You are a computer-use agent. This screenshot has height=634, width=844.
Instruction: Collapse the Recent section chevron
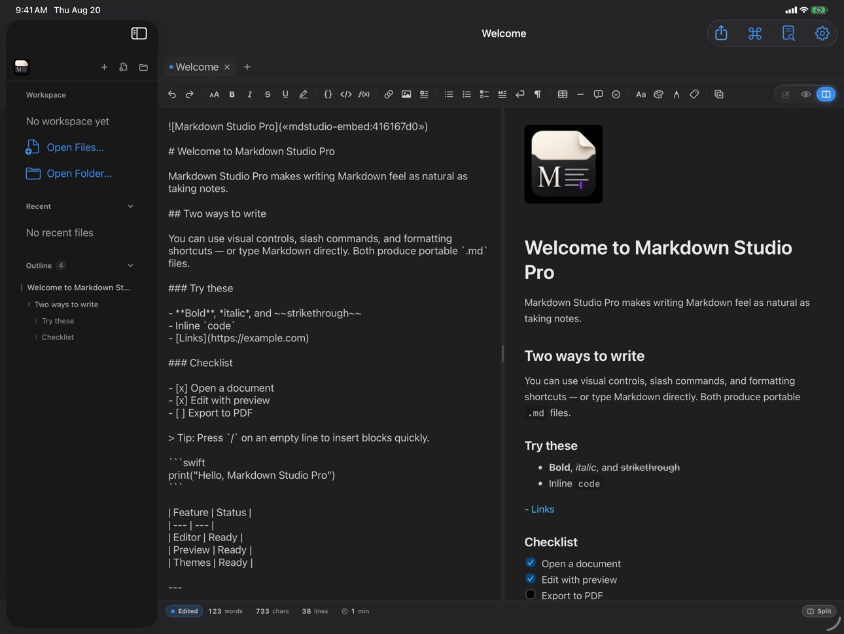pos(130,206)
